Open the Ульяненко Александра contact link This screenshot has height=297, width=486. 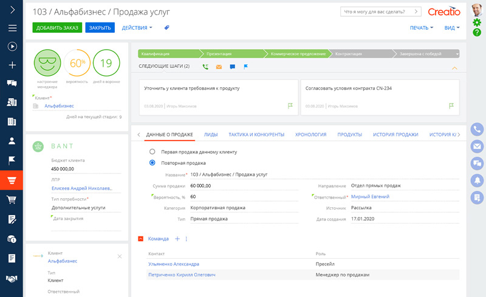(x=174, y=264)
